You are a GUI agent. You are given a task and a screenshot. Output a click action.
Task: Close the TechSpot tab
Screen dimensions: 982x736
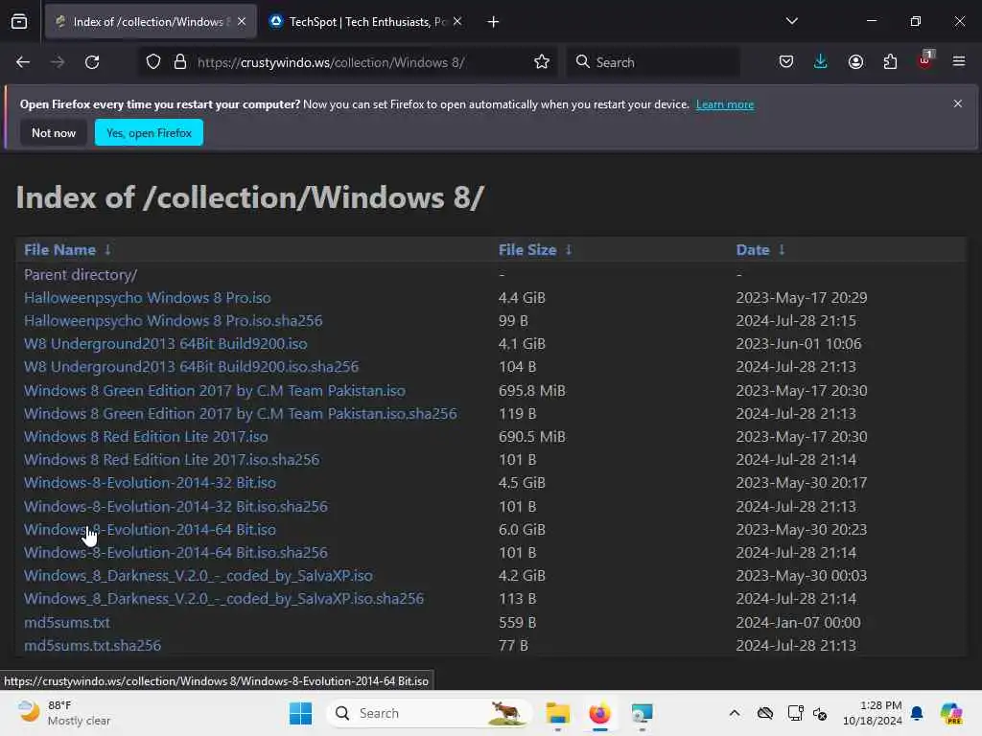[457, 21]
